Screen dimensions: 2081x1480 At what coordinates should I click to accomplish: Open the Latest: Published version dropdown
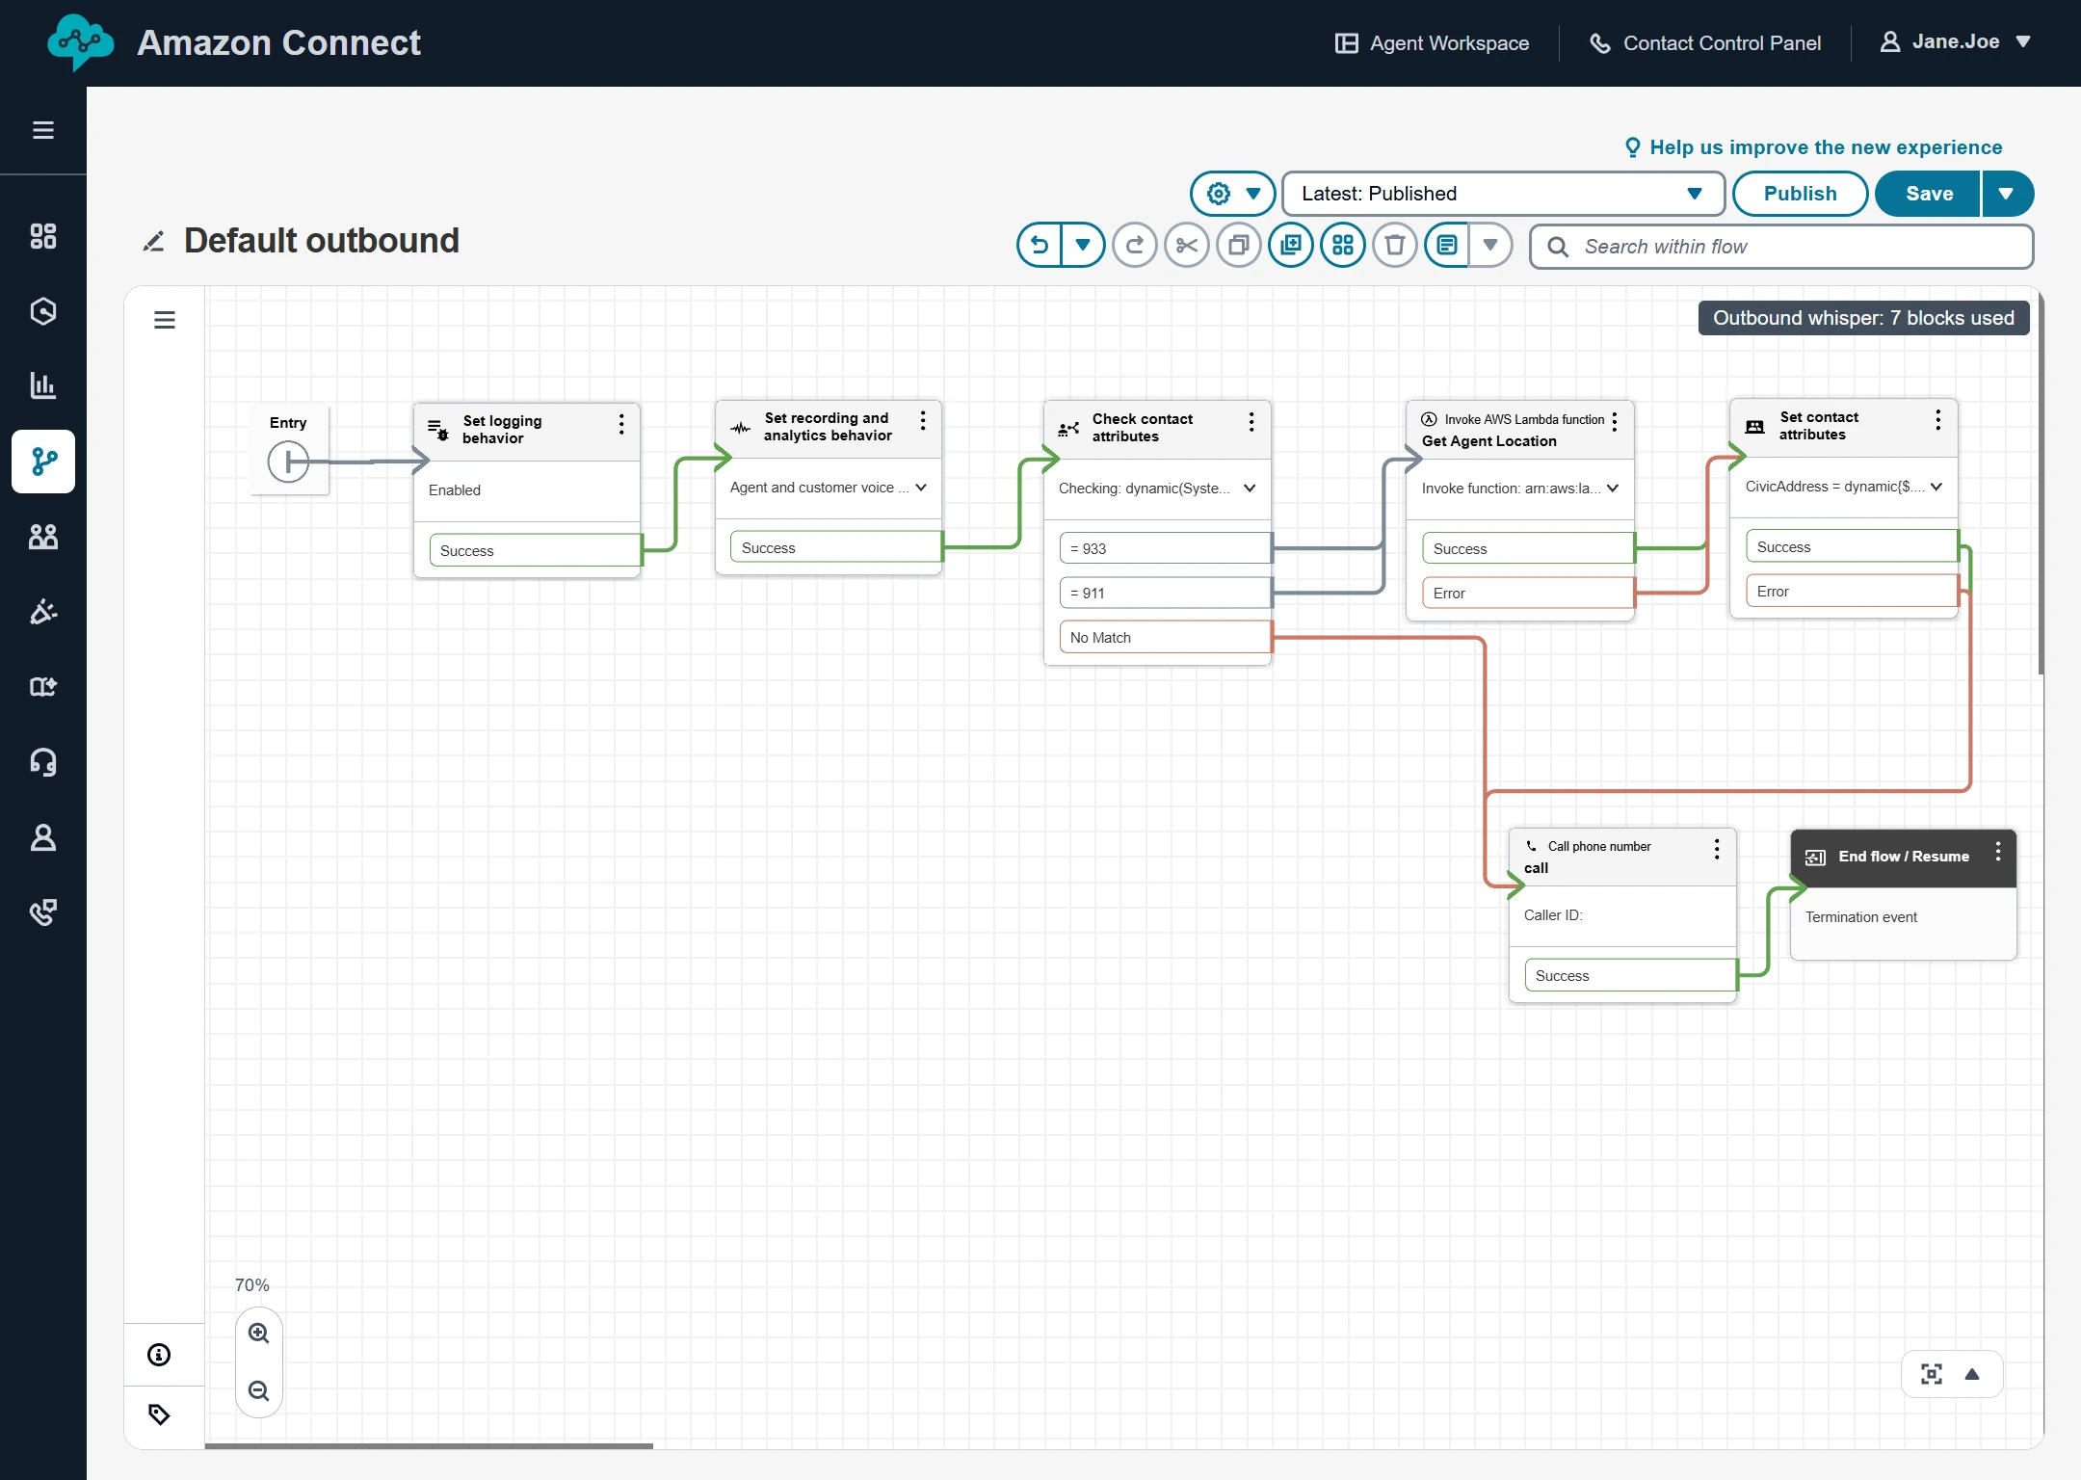coord(1502,194)
